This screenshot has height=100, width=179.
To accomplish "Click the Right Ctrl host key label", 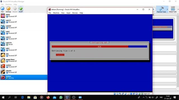I will [147, 94].
